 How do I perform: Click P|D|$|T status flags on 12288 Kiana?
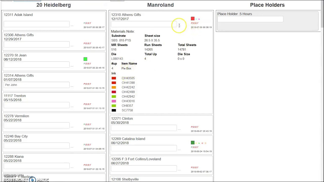(87, 165)
